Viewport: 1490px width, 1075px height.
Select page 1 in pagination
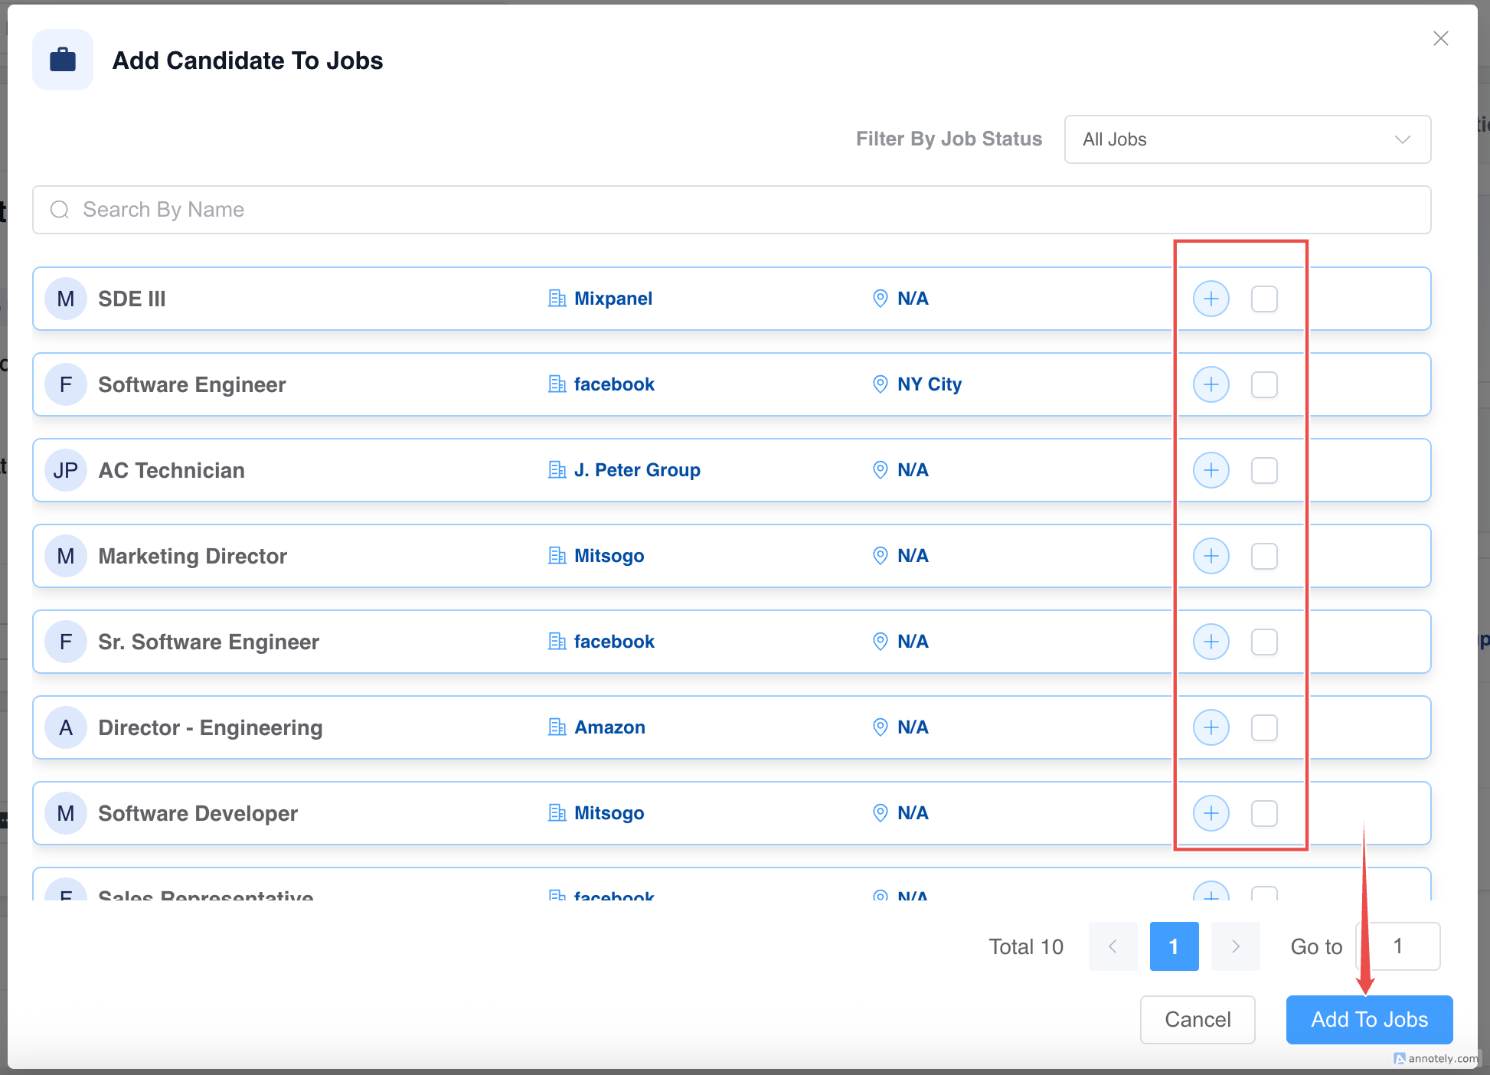pos(1175,946)
